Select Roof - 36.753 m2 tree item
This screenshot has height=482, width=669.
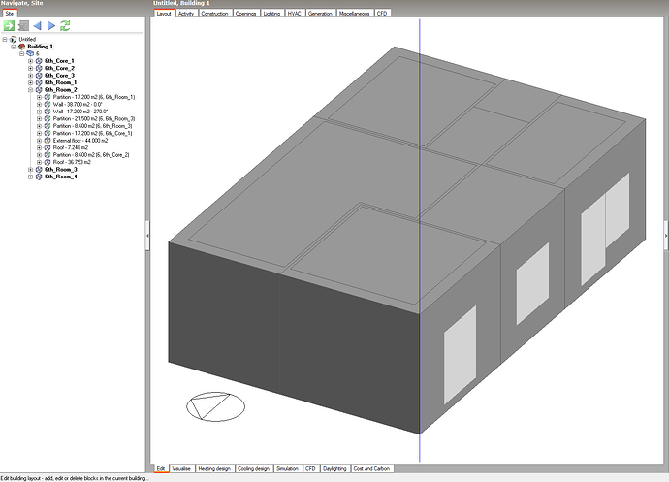click(79, 162)
